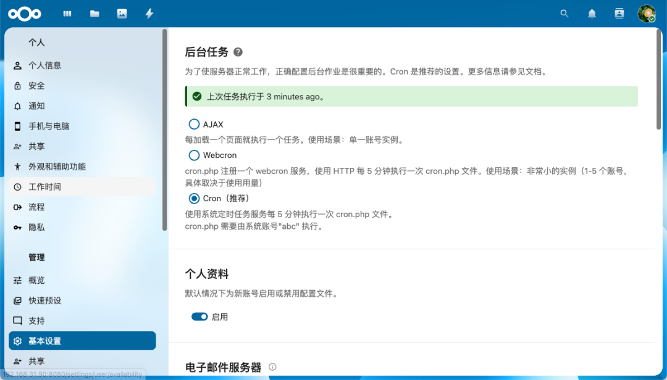Click the info icon beside 电子邮件服务器

273,367
